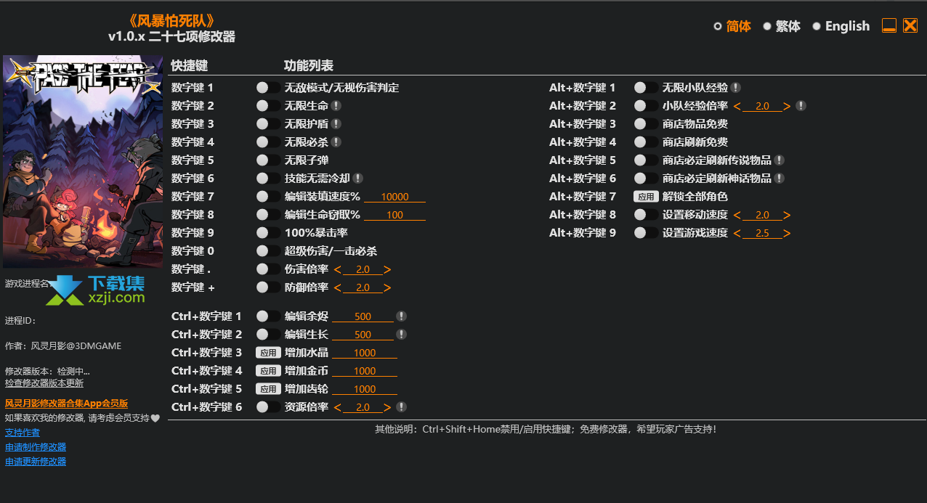The image size is (927, 503).
Task: Click info icon next to 无限护盾
Action: pos(336,124)
